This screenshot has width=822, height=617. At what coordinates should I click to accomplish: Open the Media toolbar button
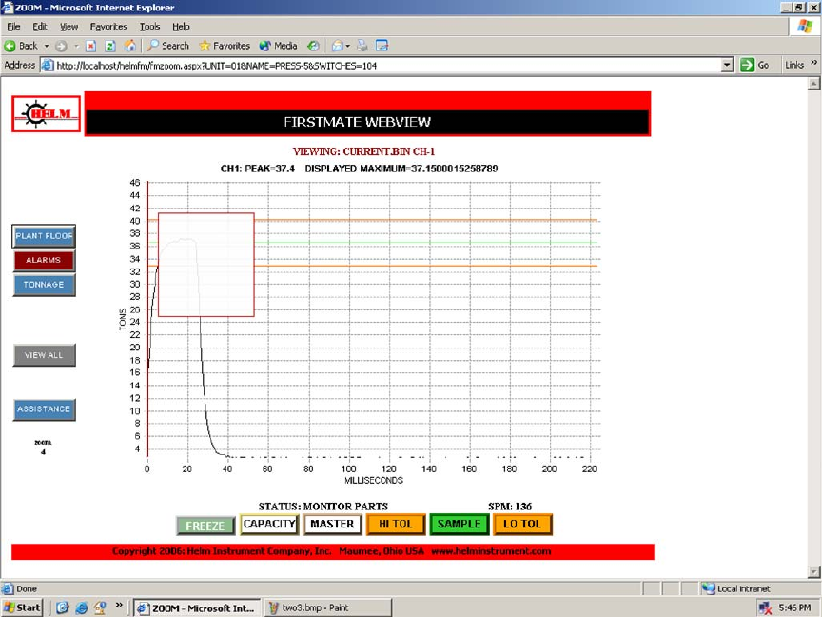[x=279, y=46]
